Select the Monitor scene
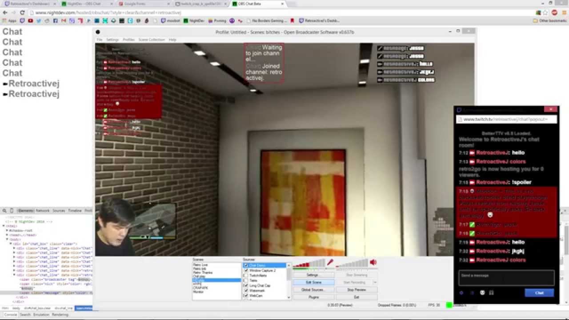This screenshot has height=320, width=569. 198,292
